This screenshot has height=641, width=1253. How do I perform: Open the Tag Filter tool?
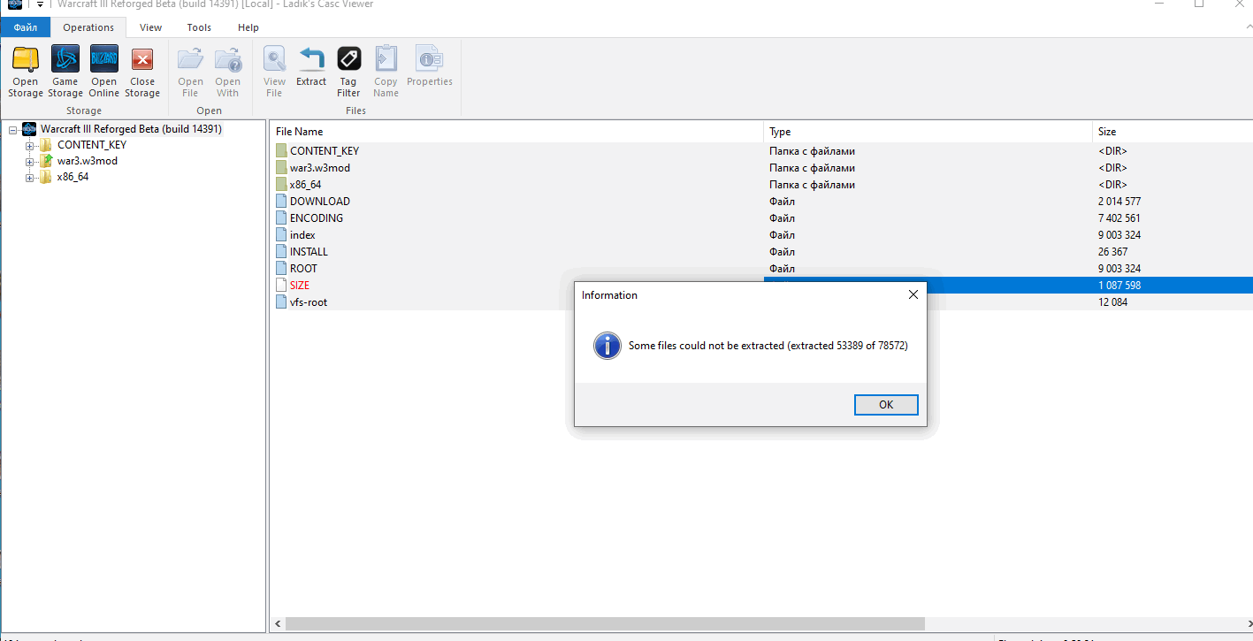(x=348, y=72)
